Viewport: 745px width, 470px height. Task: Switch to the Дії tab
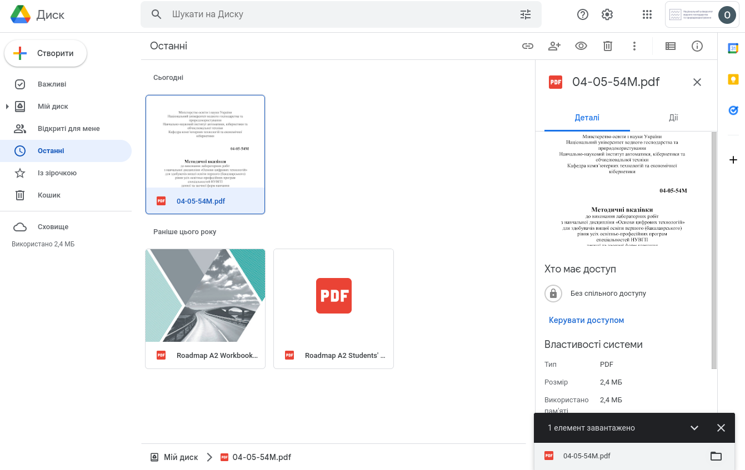pyautogui.click(x=673, y=118)
